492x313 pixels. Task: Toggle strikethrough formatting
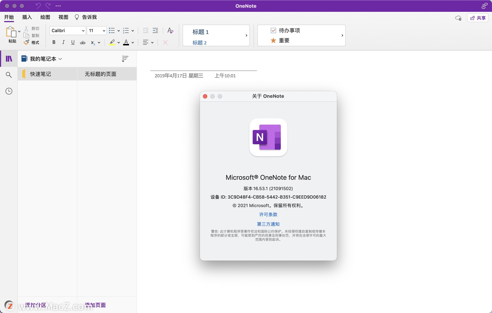(x=83, y=43)
